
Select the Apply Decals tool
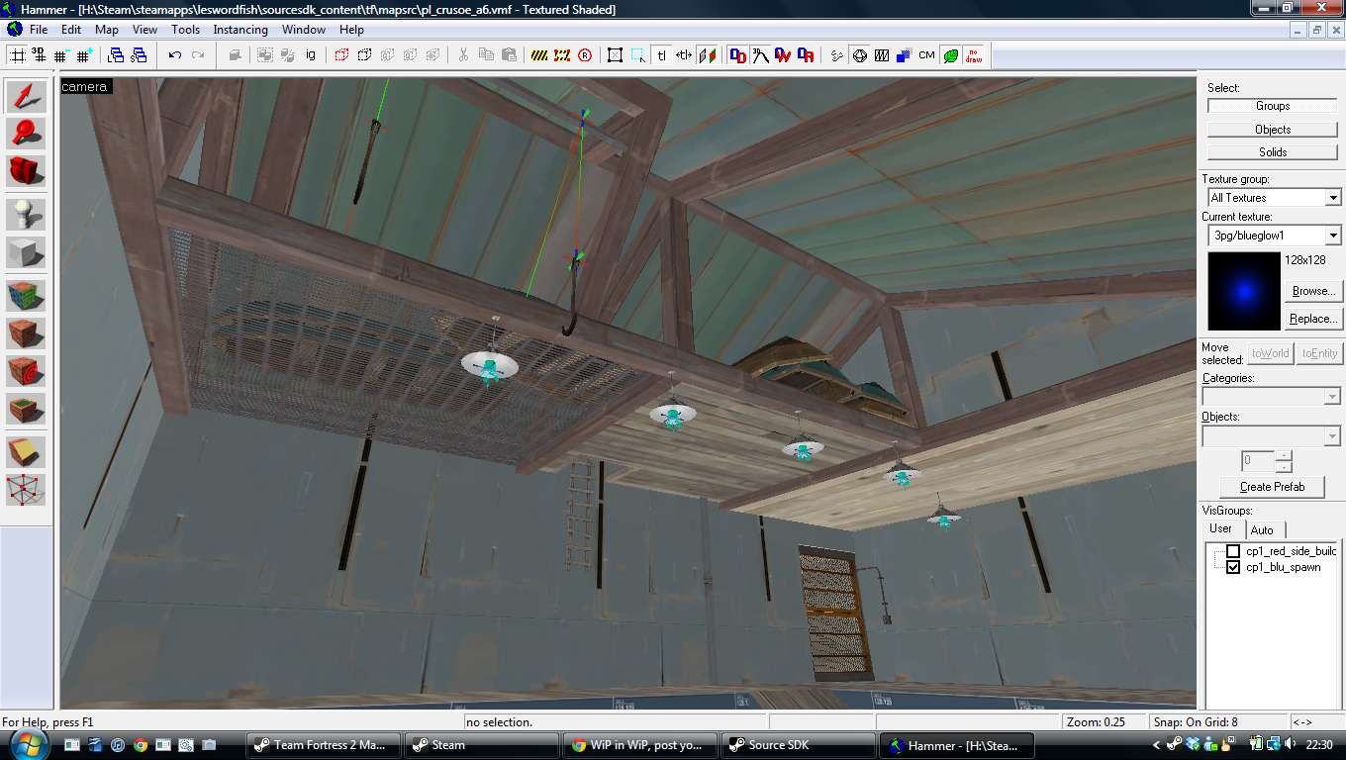pyautogui.click(x=27, y=371)
